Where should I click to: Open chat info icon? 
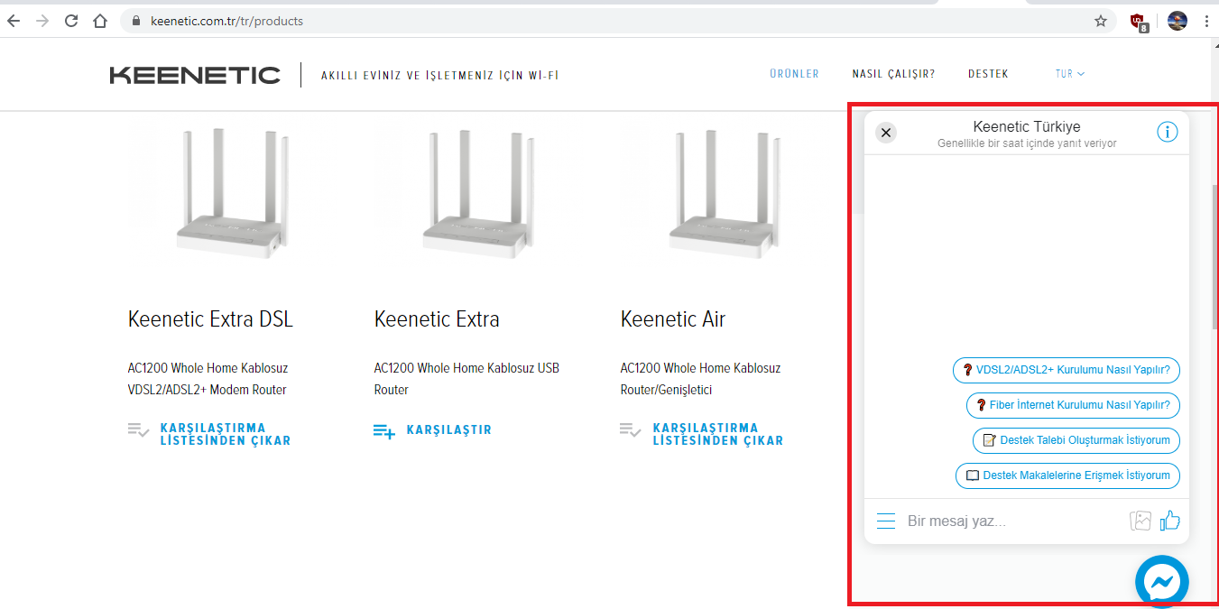coord(1168,133)
